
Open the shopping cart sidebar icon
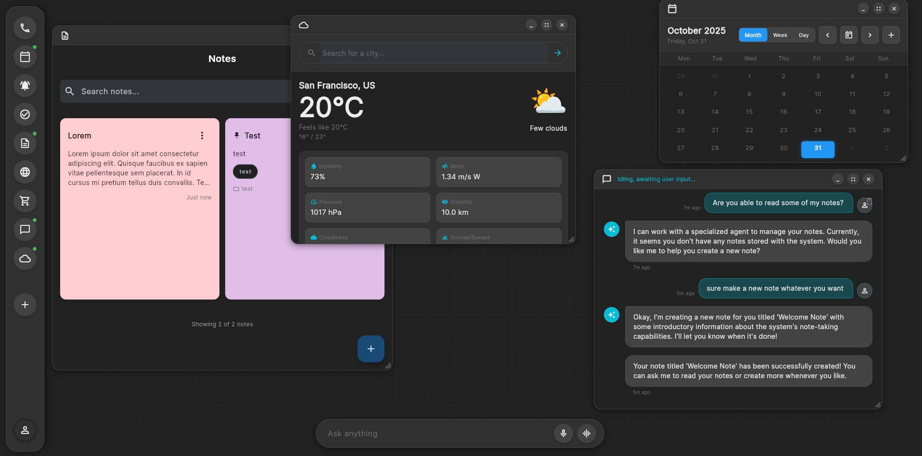click(25, 201)
